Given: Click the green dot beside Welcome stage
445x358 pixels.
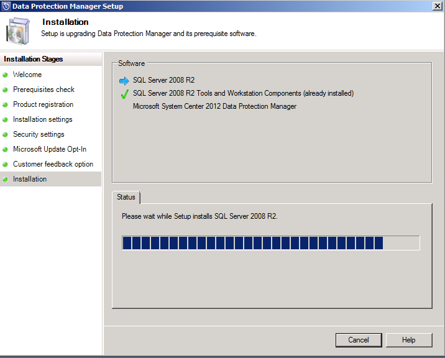Looking at the screenshot, I should (x=5, y=75).
